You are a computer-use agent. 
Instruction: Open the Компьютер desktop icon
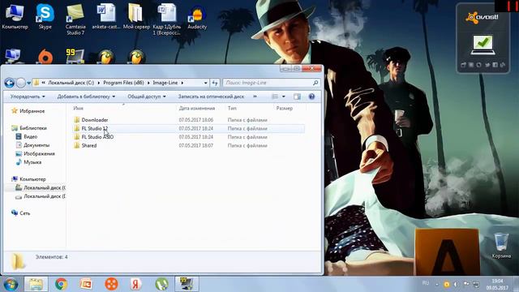point(15,16)
